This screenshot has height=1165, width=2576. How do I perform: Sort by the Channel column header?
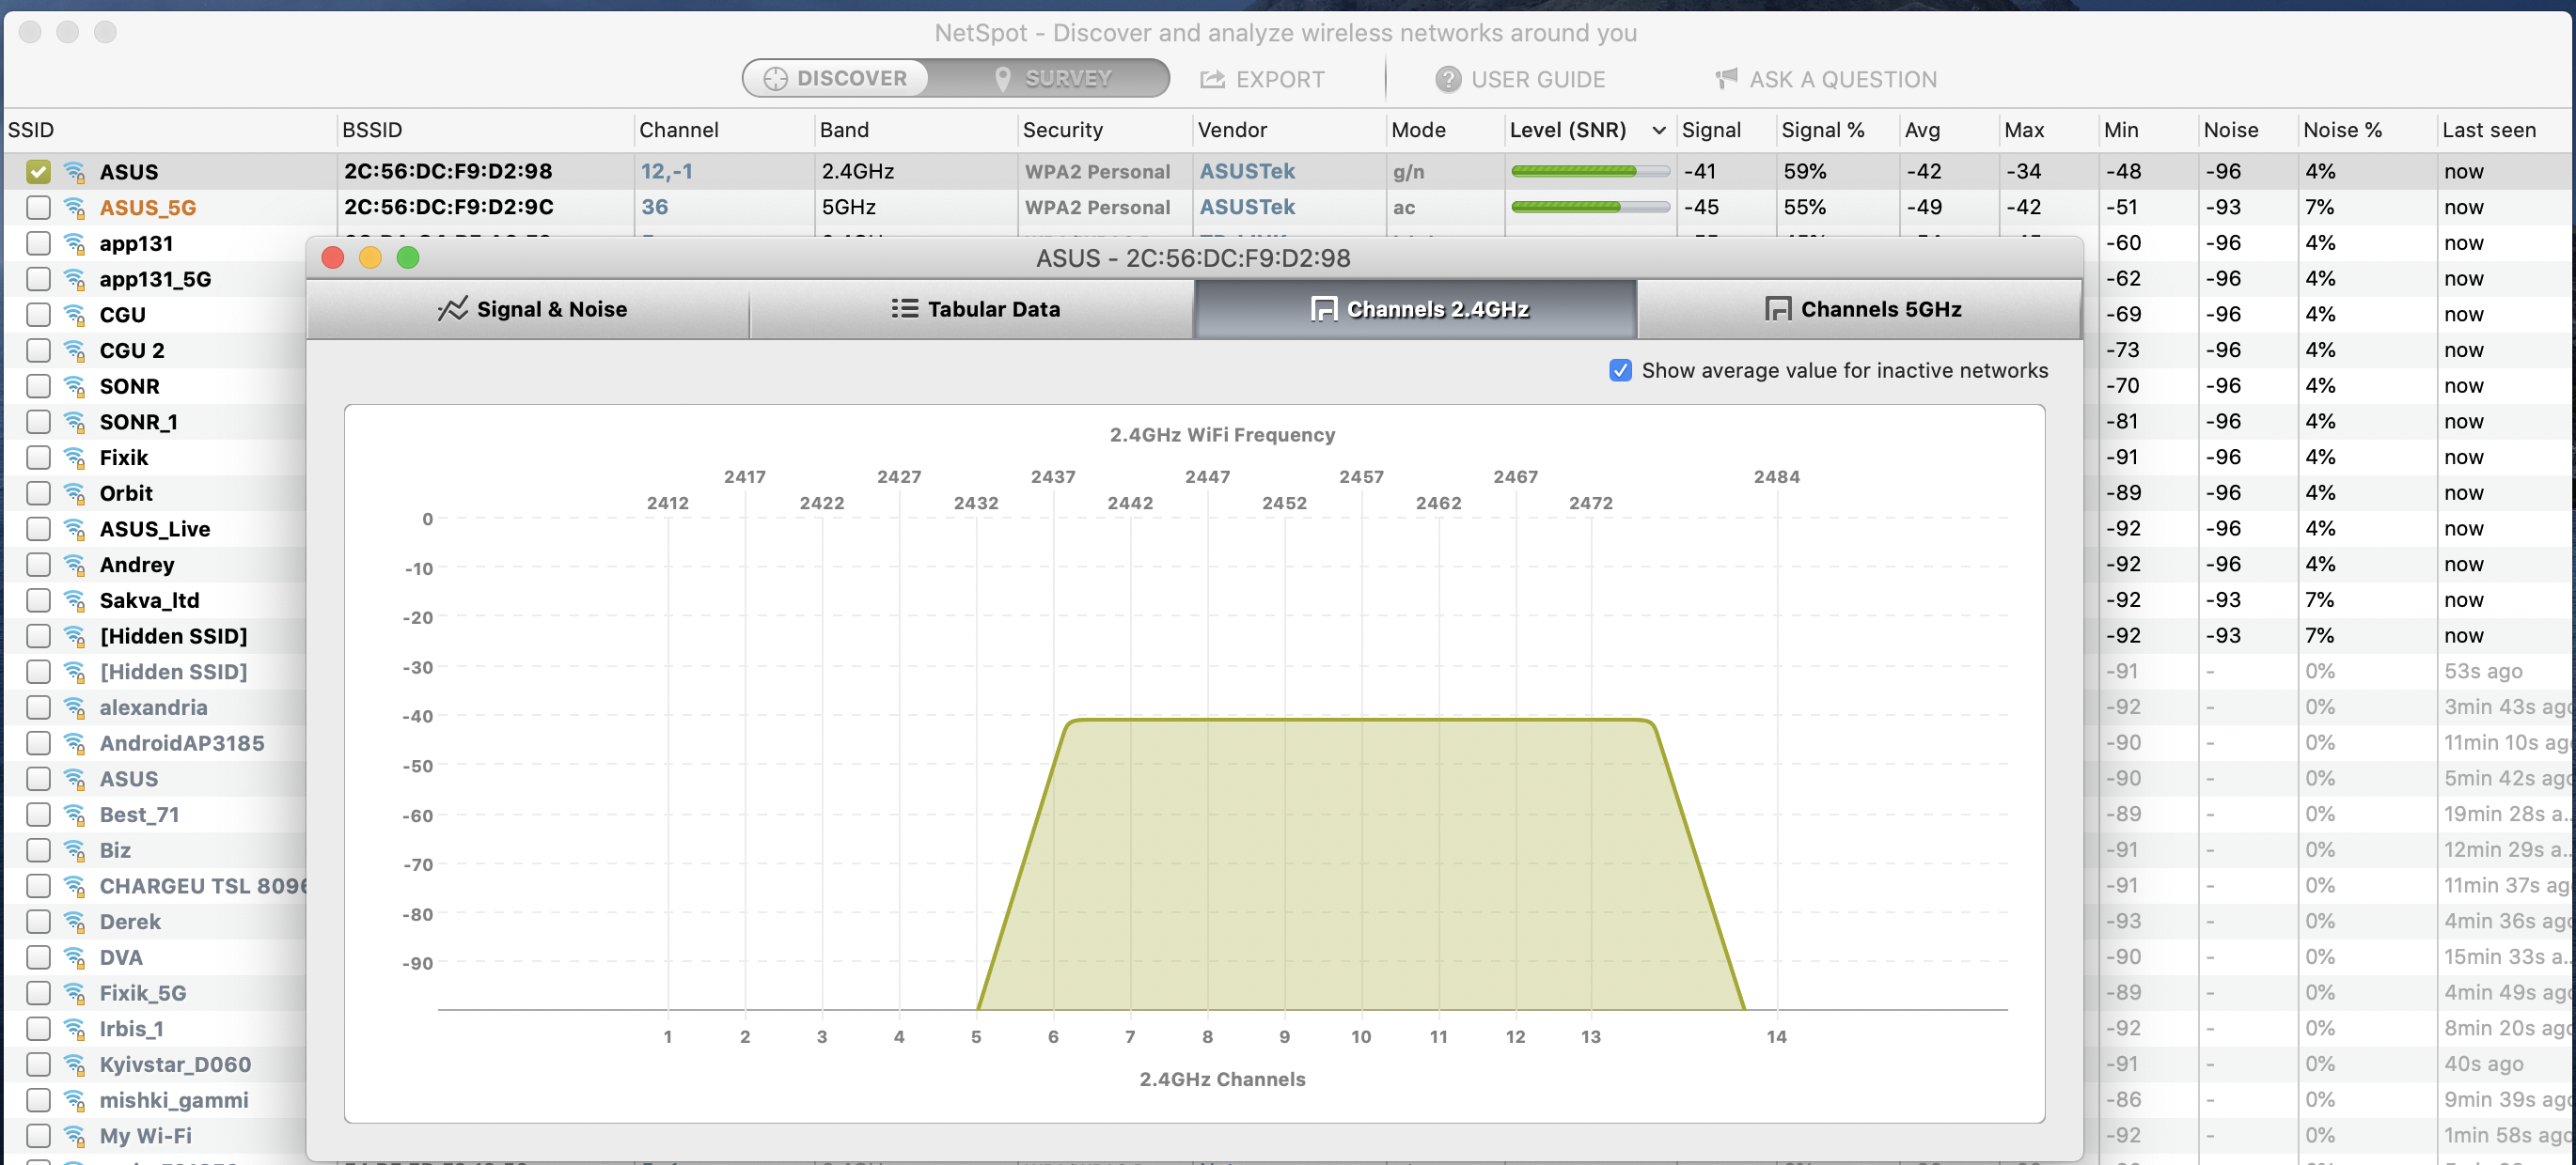pyautogui.click(x=724, y=130)
